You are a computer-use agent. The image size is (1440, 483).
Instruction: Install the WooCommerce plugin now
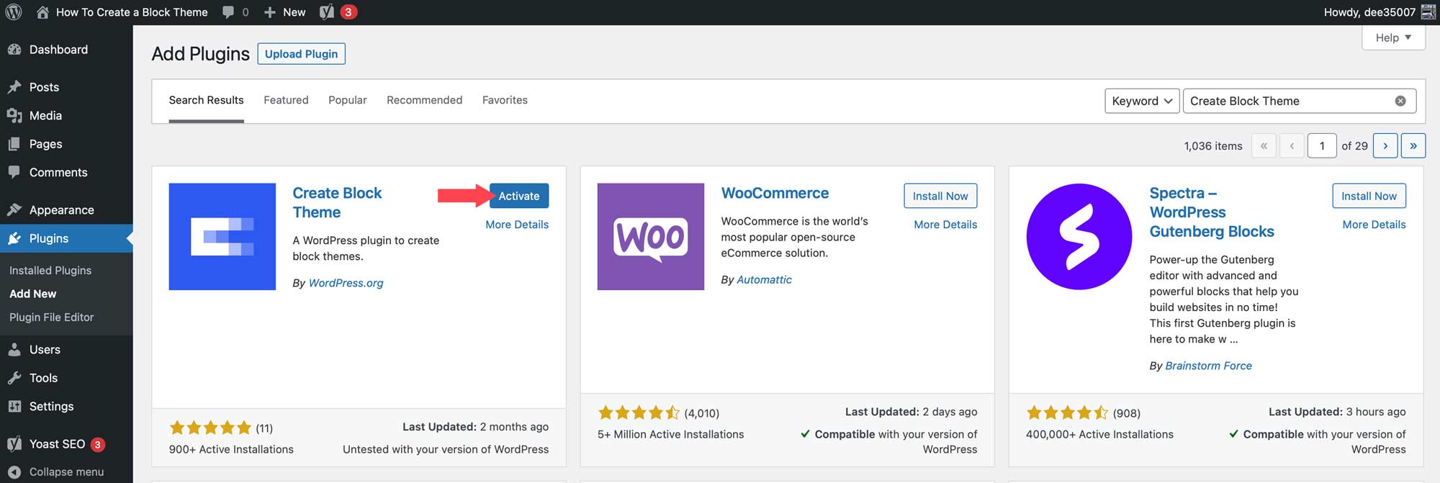click(940, 196)
